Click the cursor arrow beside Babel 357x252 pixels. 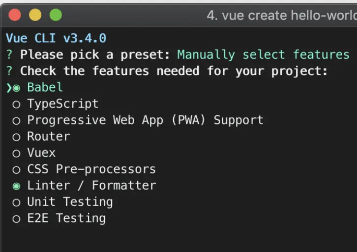pyautogui.click(x=9, y=88)
